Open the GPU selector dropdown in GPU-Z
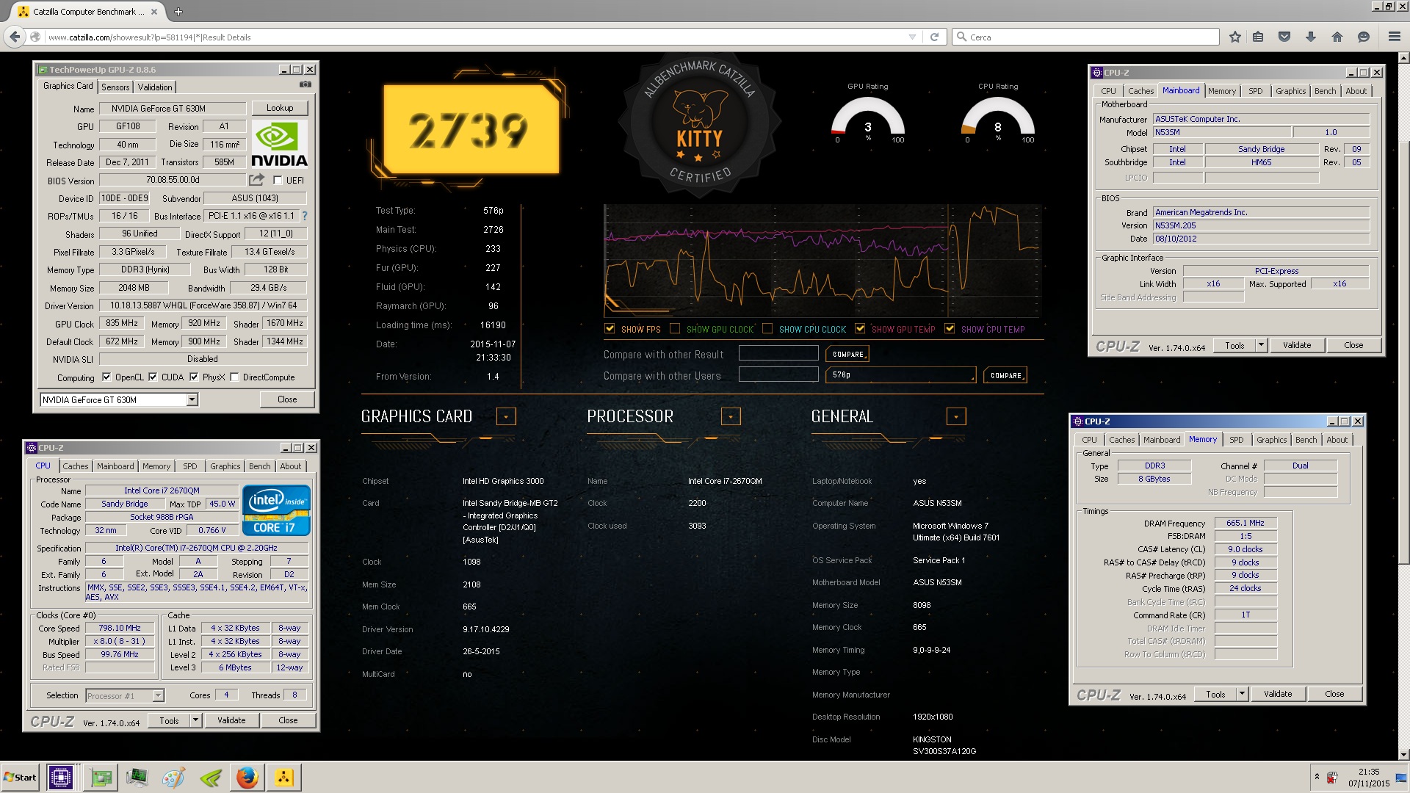The height and width of the screenshot is (793, 1410). 192,399
